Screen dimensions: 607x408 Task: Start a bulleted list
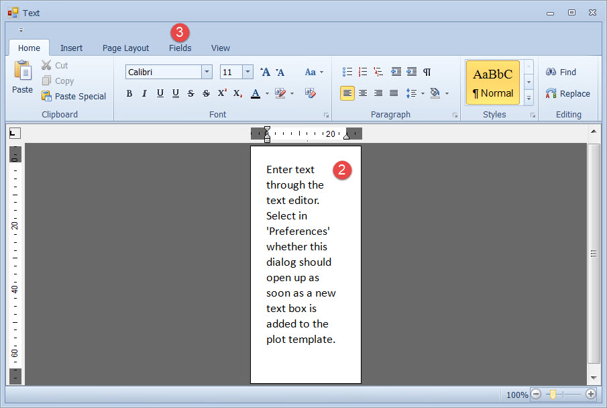point(347,72)
